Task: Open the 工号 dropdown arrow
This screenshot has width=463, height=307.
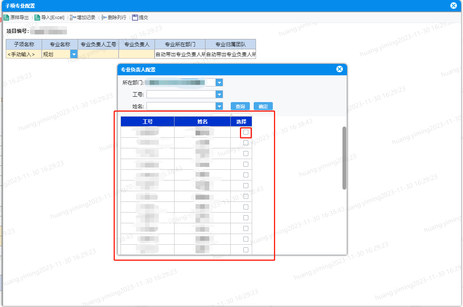Action: coord(219,94)
